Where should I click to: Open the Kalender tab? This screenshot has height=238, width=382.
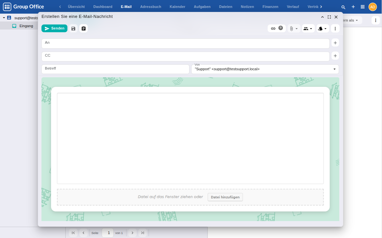point(177,7)
